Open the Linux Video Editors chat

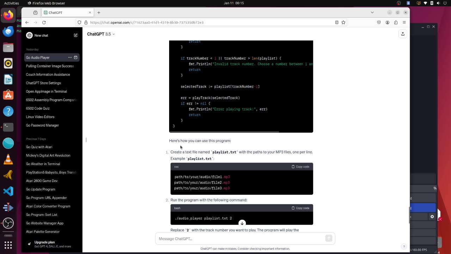click(x=51, y=117)
